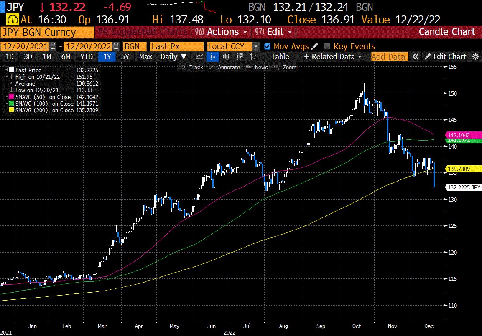Click the BGN source field
Viewport: 482px width, 336px height.
pyautogui.click(x=135, y=46)
